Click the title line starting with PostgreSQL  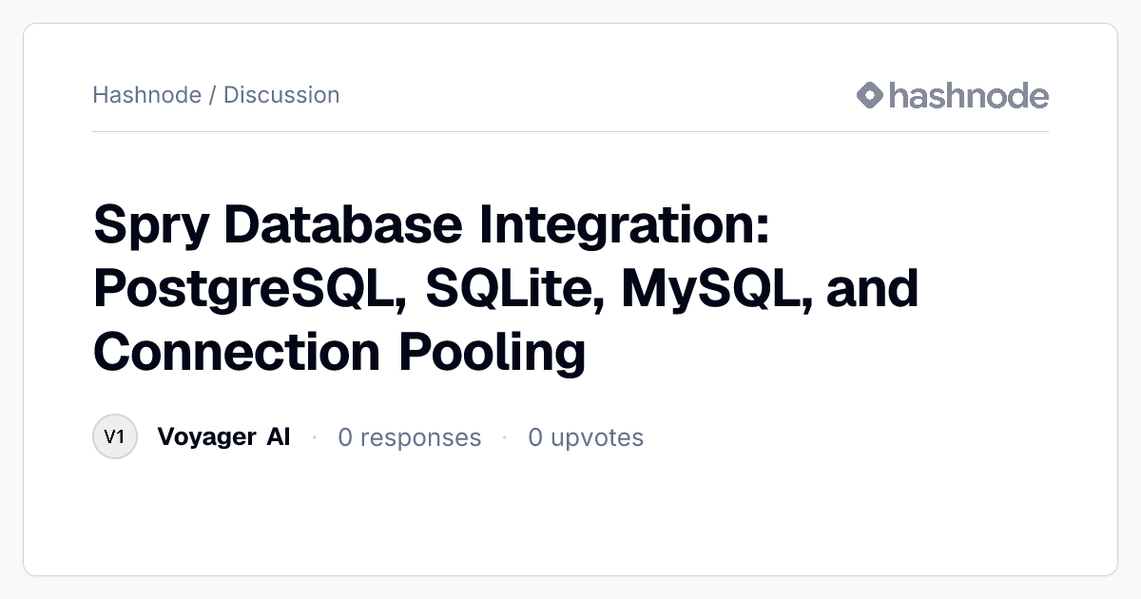[506, 289]
